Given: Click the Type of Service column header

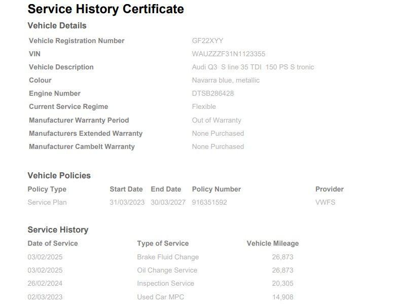Looking at the screenshot, I should (163, 243).
